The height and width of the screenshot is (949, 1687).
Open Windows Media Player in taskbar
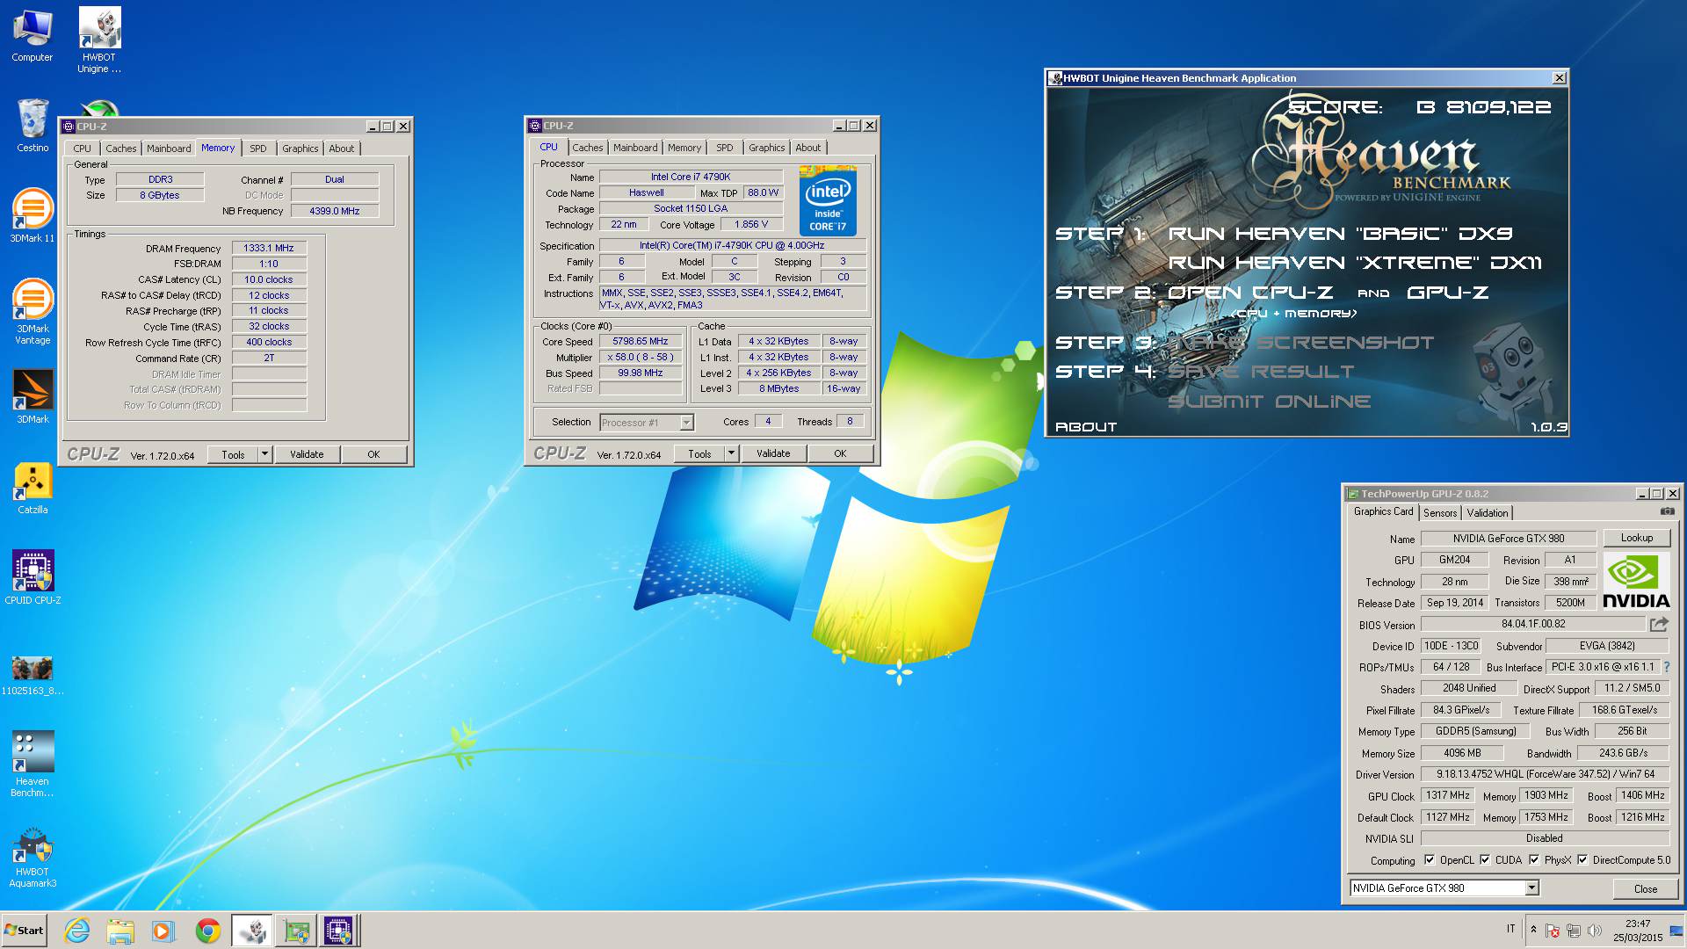pos(163,931)
